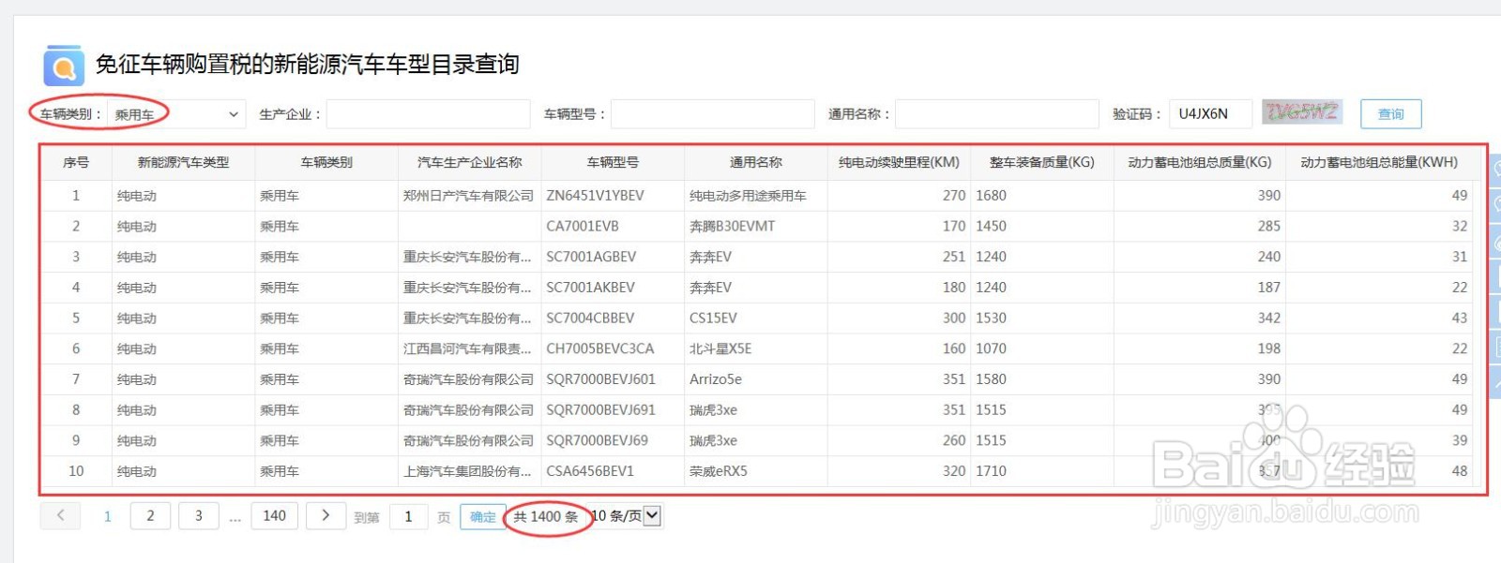Open the 10 条/页 page size dropdown
The image size is (1501, 563).
626,515
